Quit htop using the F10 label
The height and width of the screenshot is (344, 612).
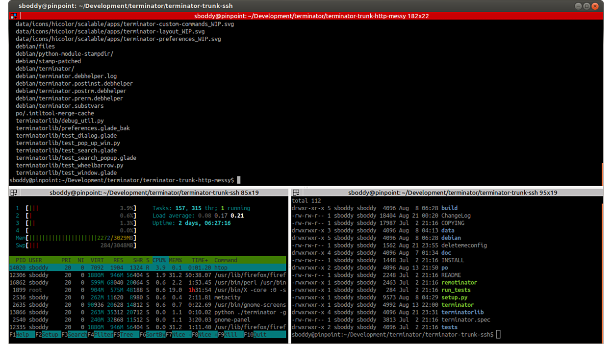[260, 335]
